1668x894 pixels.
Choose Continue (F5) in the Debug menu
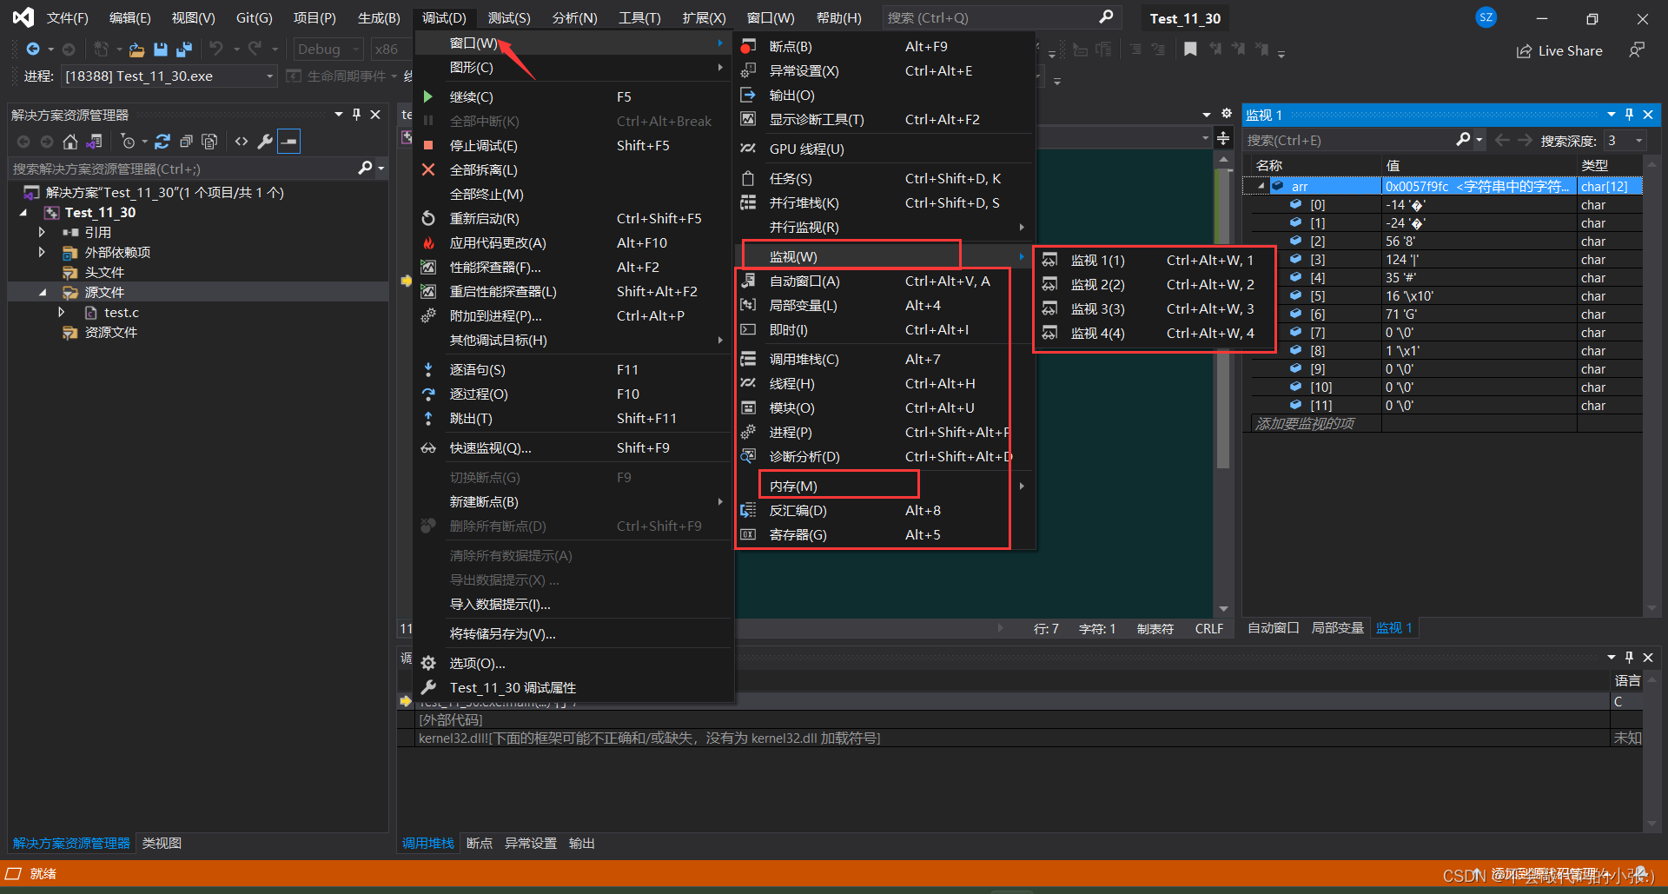[573, 97]
